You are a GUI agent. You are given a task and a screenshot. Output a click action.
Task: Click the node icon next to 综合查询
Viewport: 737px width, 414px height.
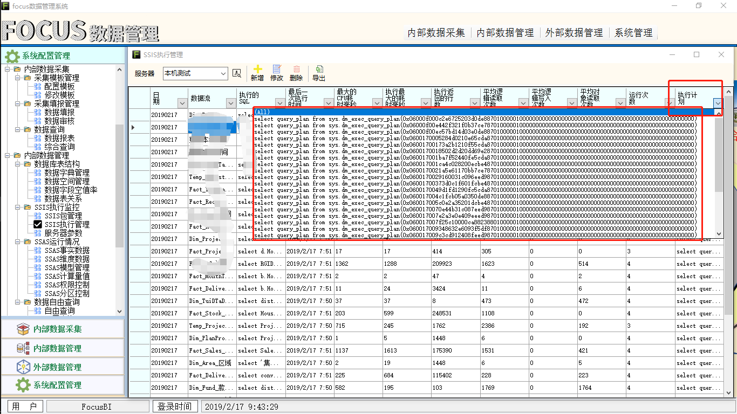pyautogui.click(x=38, y=147)
